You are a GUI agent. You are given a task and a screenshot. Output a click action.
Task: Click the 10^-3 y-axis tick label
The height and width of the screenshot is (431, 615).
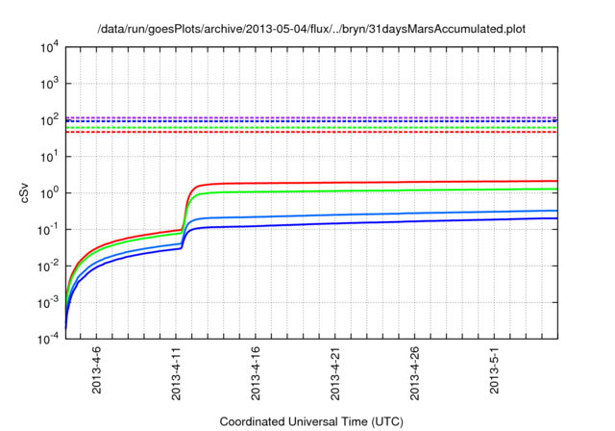(x=49, y=302)
